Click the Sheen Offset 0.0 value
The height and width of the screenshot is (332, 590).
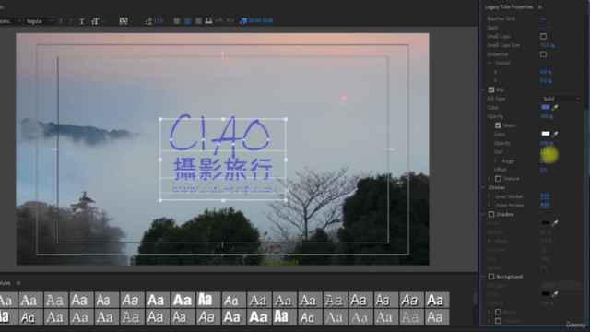(x=543, y=170)
